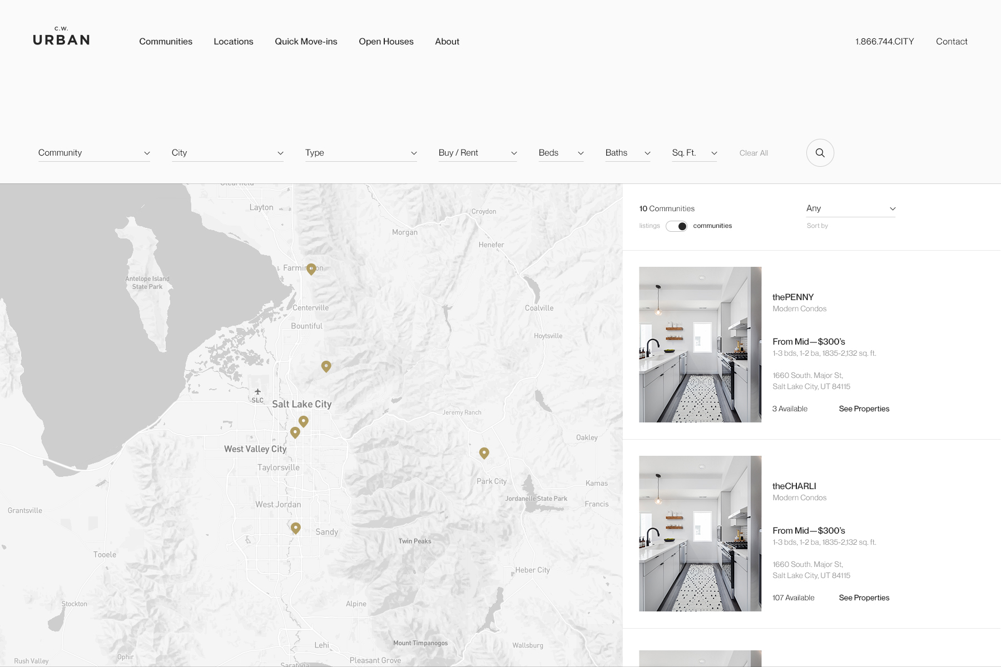Click the Contact link
Image resolution: width=1001 pixels, height=667 pixels.
click(x=952, y=42)
